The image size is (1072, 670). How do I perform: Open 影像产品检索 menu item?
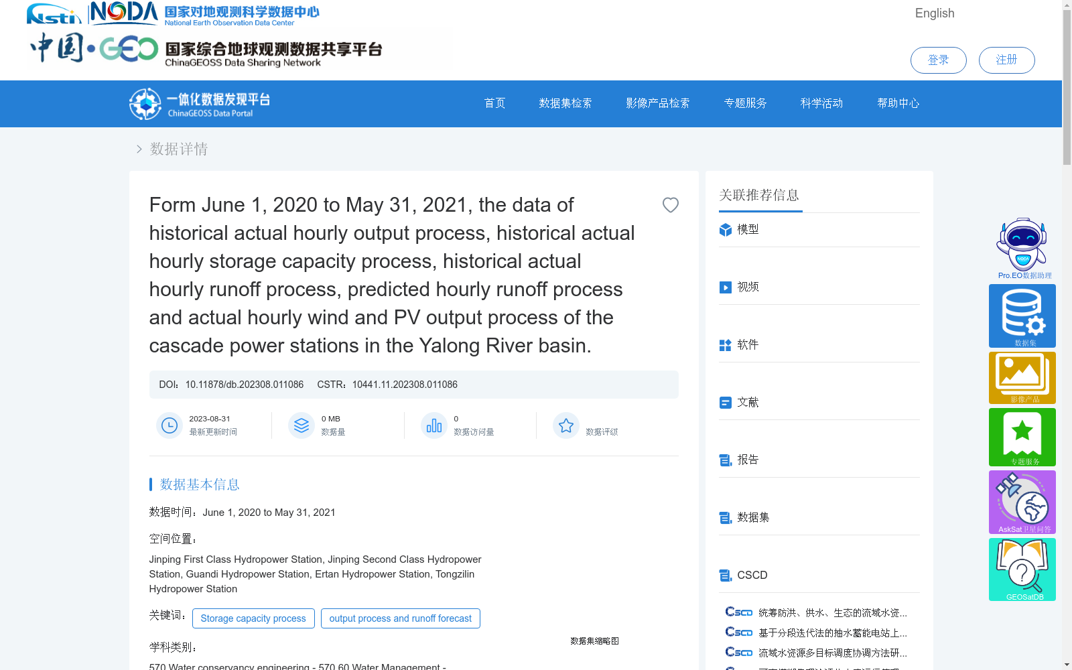point(658,103)
